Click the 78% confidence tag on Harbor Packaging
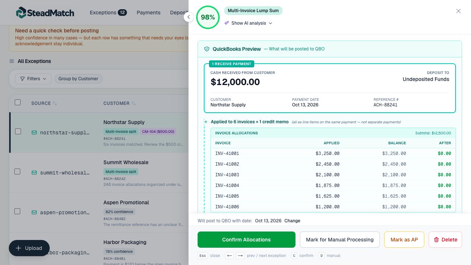This screenshot has width=471, height=265. (119, 252)
